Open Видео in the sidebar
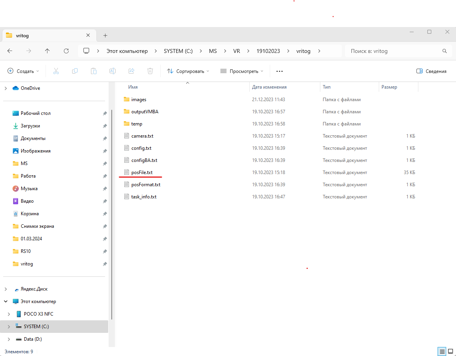The width and height of the screenshot is (456, 356). tap(27, 201)
